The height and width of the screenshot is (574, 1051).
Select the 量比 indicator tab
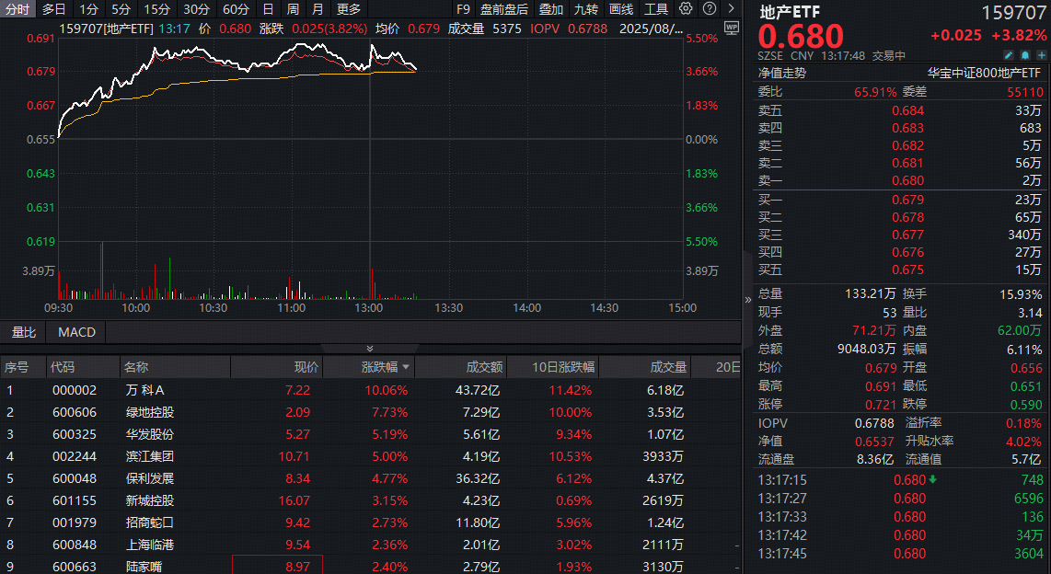pyautogui.click(x=23, y=331)
